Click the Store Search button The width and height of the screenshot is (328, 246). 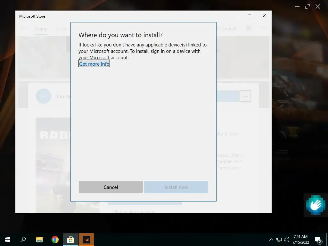point(226,28)
